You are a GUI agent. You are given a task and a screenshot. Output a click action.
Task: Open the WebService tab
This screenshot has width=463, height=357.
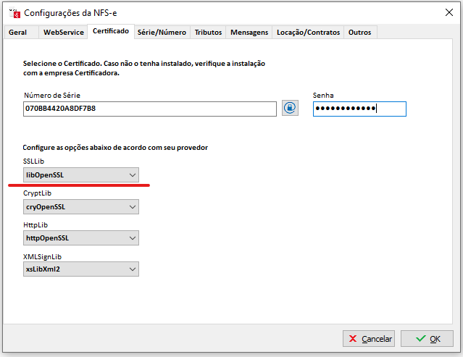point(63,33)
